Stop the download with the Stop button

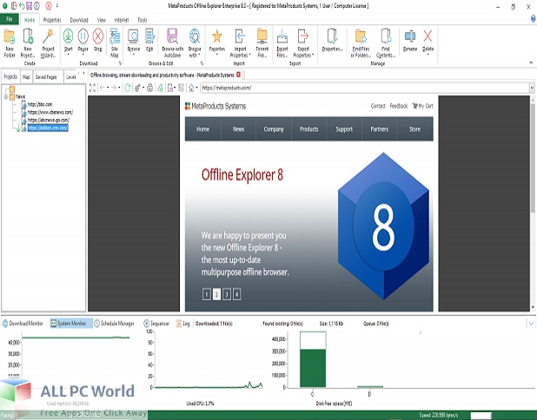[98, 41]
